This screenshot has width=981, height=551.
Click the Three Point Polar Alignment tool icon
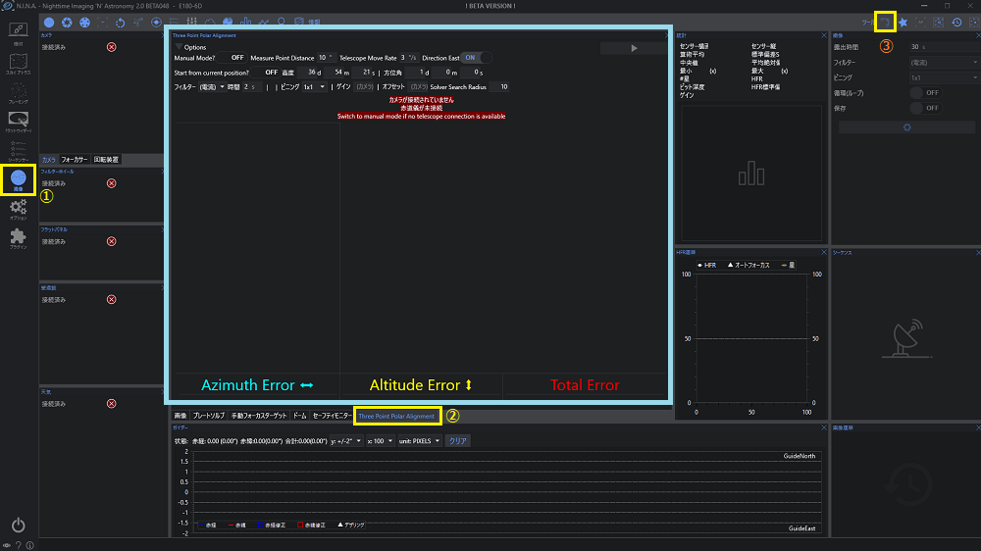tap(885, 22)
